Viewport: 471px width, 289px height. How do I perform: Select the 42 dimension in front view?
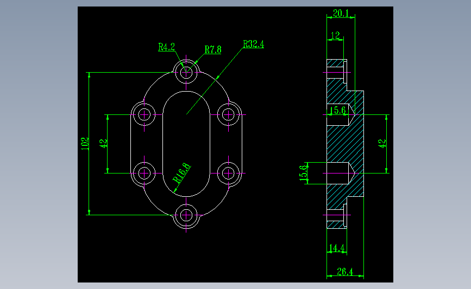[x=103, y=143]
